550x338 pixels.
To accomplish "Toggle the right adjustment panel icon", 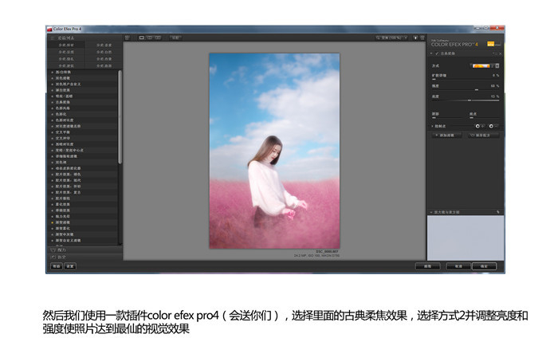I will [422, 37].
